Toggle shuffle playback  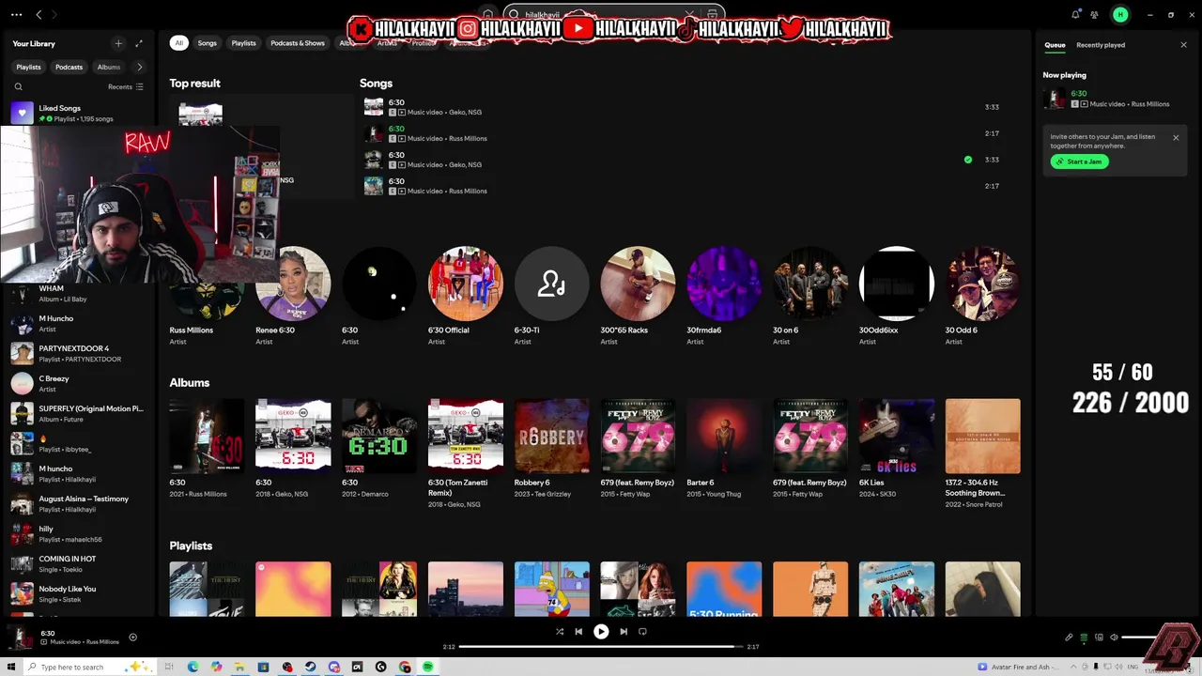[x=560, y=632]
